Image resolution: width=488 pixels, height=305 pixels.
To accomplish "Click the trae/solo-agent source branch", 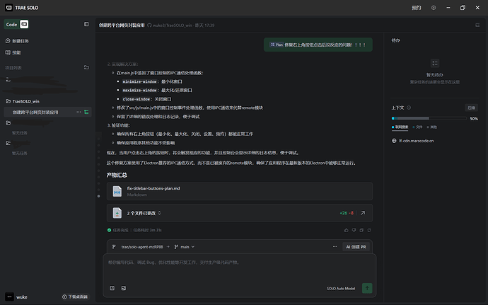I will pos(142,247).
